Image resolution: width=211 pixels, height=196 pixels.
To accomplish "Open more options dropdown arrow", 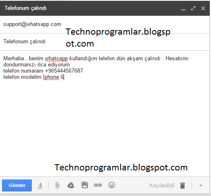I will pyautogui.click(x=201, y=186).
